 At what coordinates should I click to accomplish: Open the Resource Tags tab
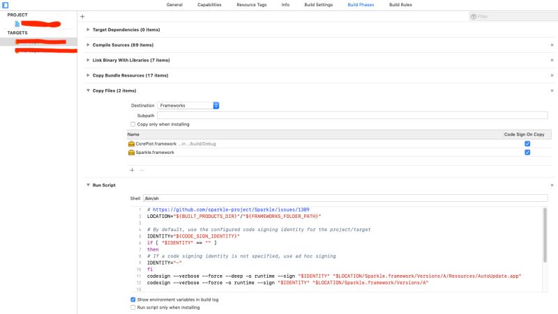point(252,5)
